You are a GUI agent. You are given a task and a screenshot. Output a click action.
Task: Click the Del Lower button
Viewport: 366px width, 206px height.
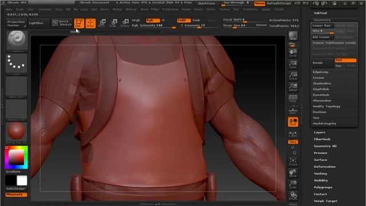point(323,37)
